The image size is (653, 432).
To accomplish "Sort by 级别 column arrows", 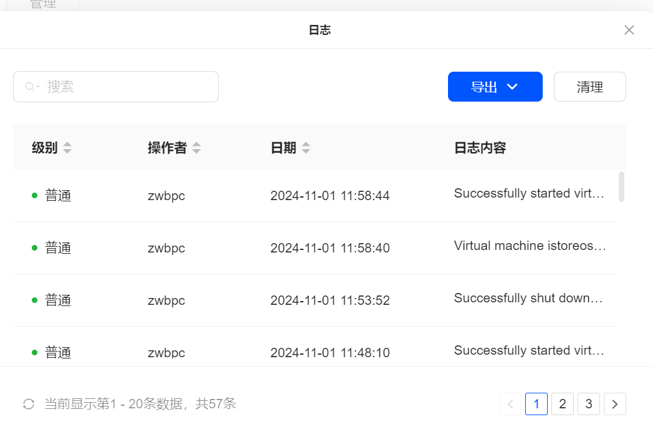I will [x=67, y=148].
